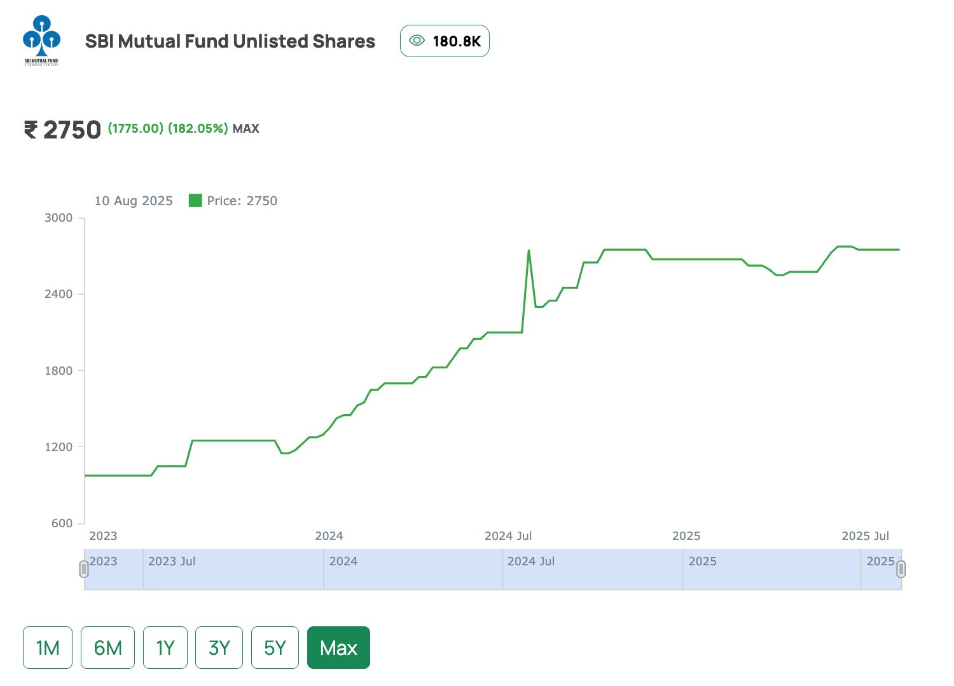The height and width of the screenshot is (686, 954).
Task: Click the green (182.05%) gain percentage
Action: [198, 128]
